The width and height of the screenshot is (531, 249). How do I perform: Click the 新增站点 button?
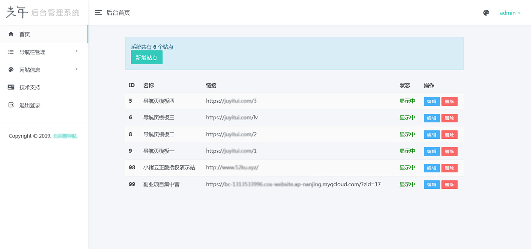[146, 57]
